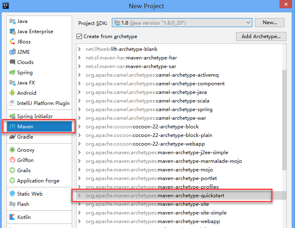The height and width of the screenshot is (228, 295).
Task: Select cocoon-22-archetype-block-plain row
Action: (x=179, y=135)
